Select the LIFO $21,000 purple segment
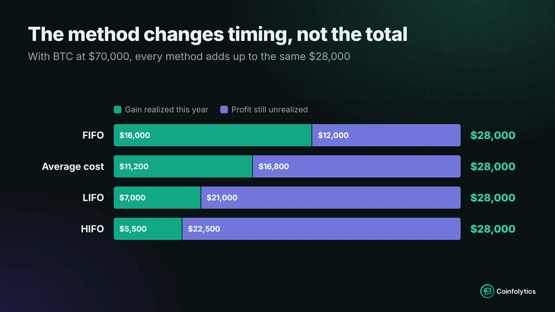 (x=331, y=198)
